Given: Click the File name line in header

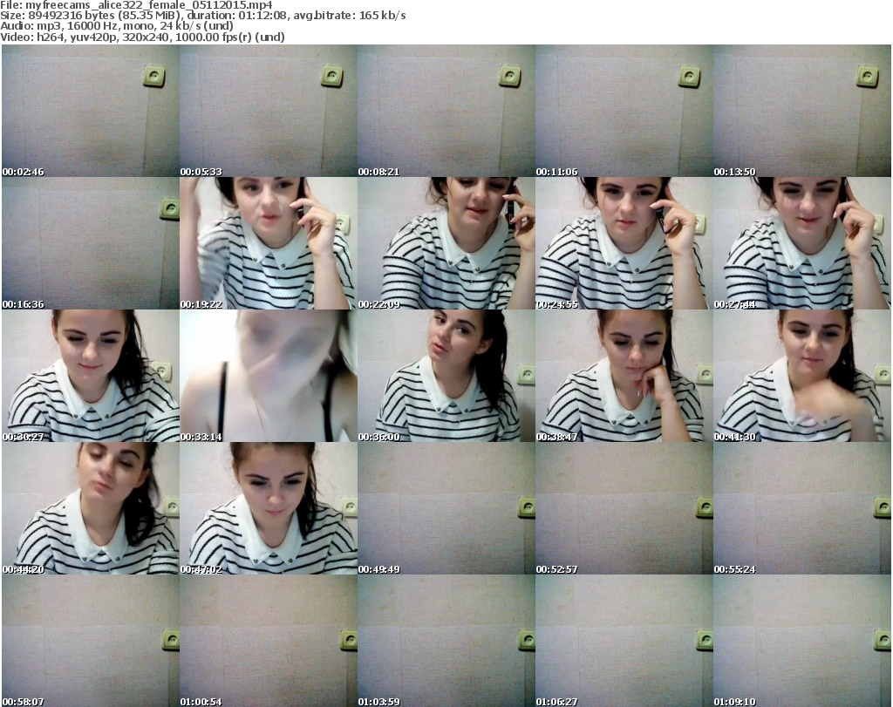Looking at the screenshot, I should tap(136, 5).
